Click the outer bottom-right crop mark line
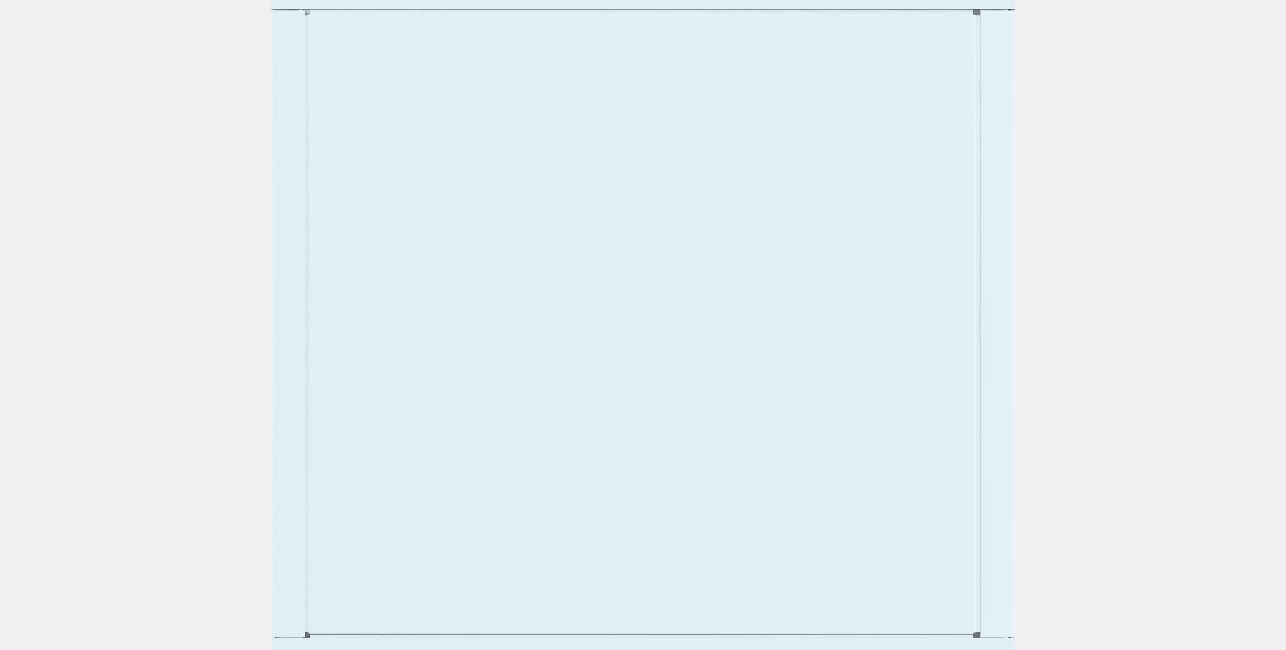The height and width of the screenshot is (650, 1286). click(997, 637)
